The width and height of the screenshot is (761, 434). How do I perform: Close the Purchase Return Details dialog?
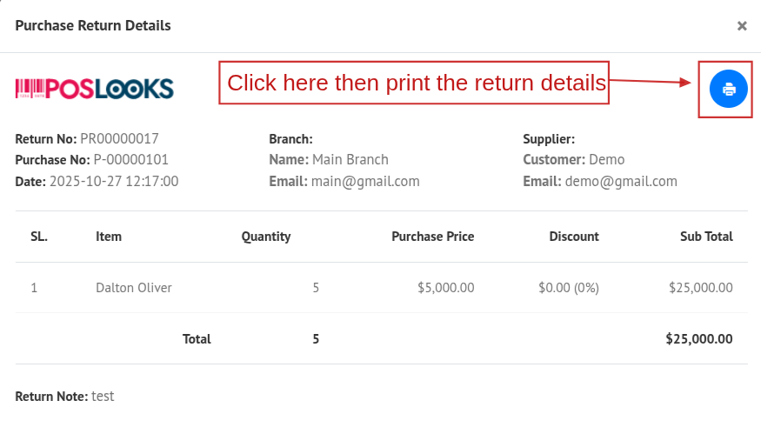[742, 26]
